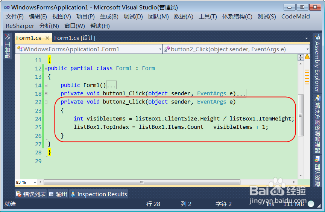The image size is (325, 212).
Task: Open the document tab list dropdown arrow
Action: pyautogui.click(x=306, y=38)
